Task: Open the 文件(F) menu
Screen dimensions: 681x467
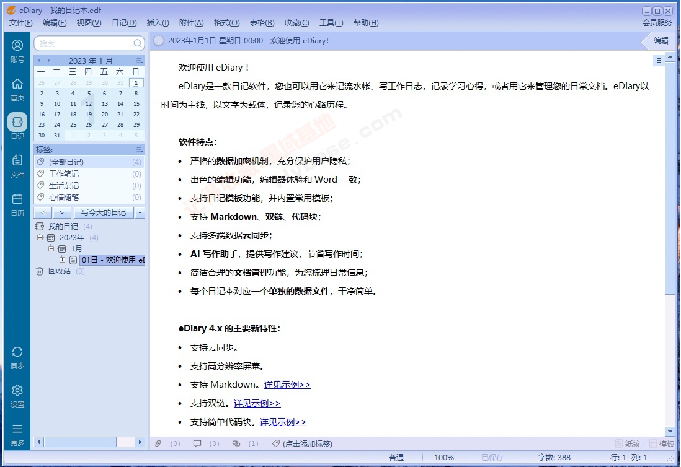Action: coord(21,22)
